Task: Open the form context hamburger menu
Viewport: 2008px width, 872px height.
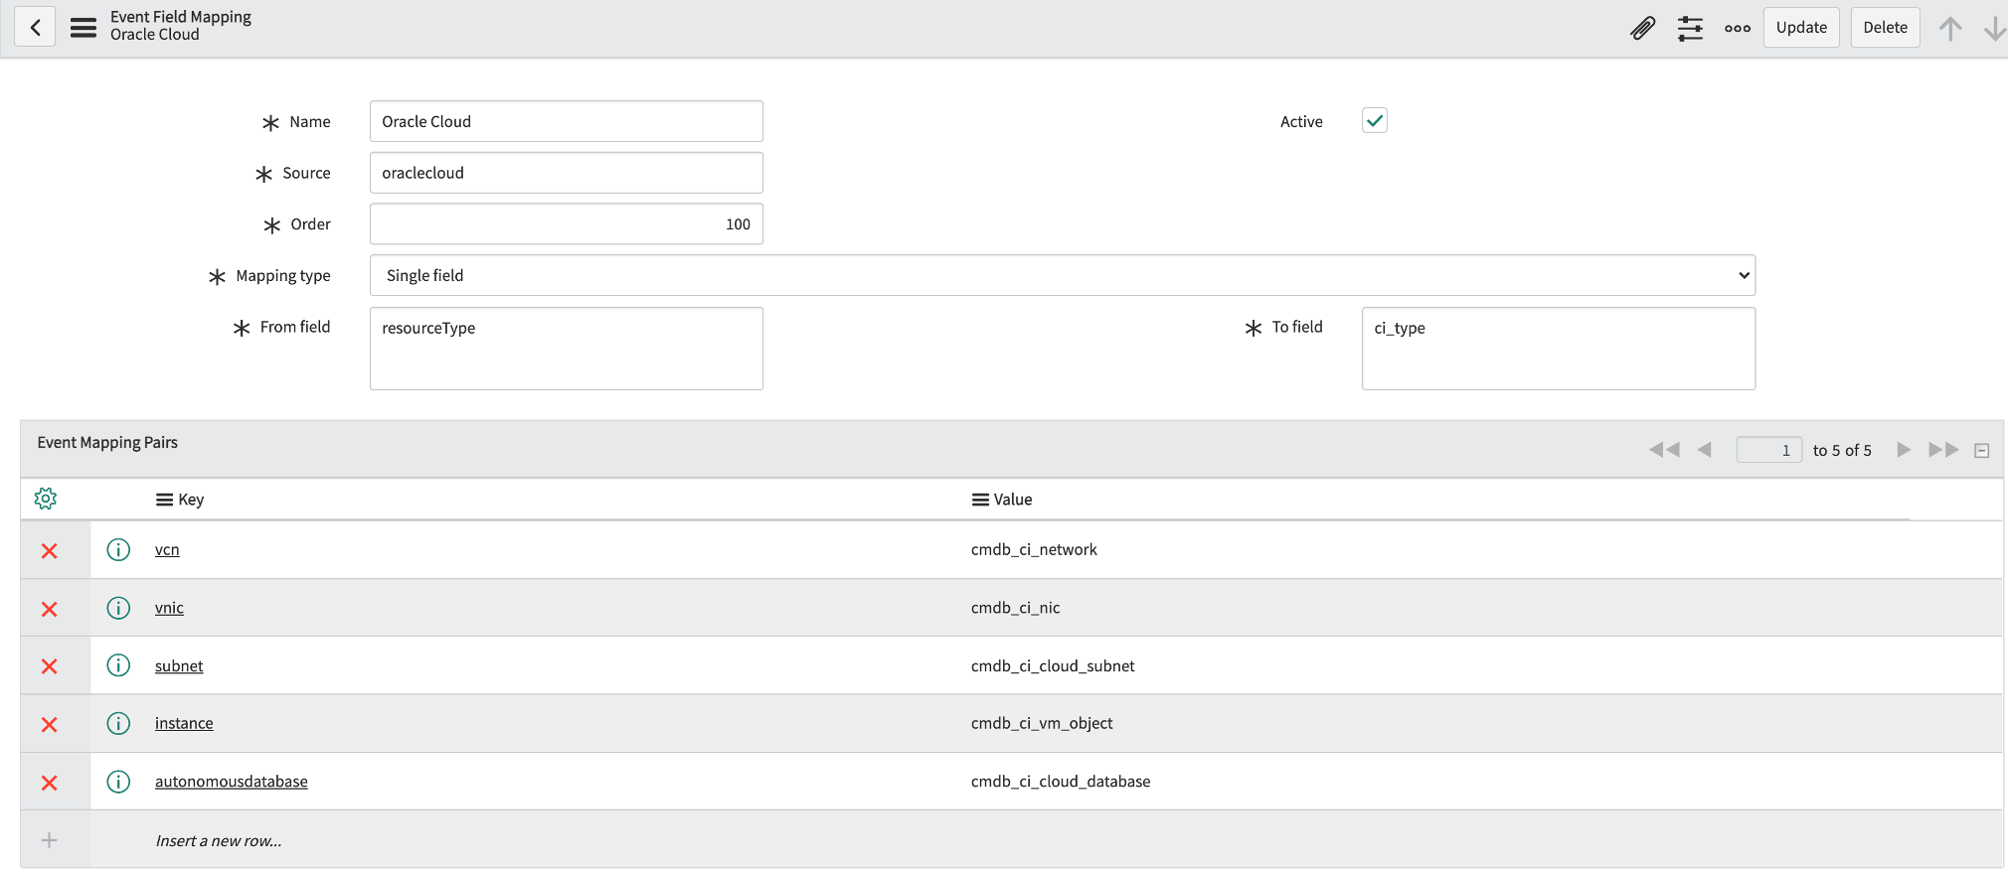Action: click(x=84, y=28)
